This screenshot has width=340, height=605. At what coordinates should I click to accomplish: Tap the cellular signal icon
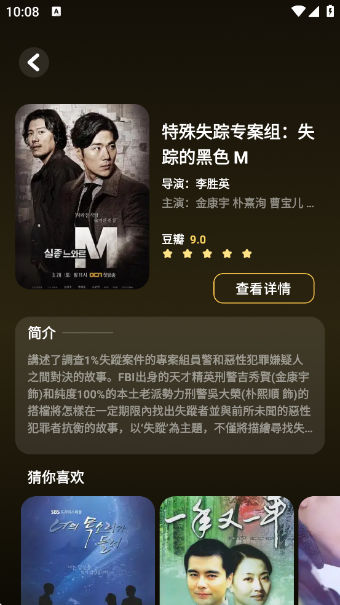click(314, 12)
